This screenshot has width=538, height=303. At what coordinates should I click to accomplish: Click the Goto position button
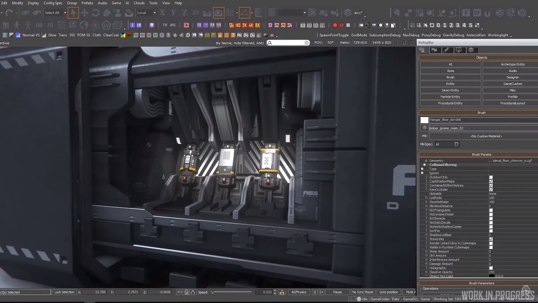pos(388,292)
